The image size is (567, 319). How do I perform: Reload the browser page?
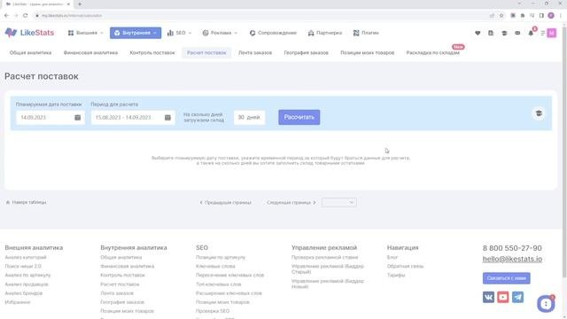tap(26, 16)
